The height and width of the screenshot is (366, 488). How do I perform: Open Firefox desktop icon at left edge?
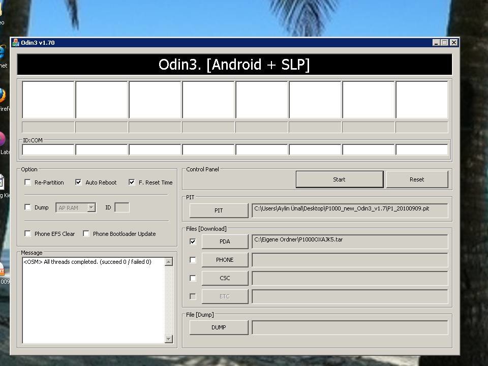pos(3,95)
